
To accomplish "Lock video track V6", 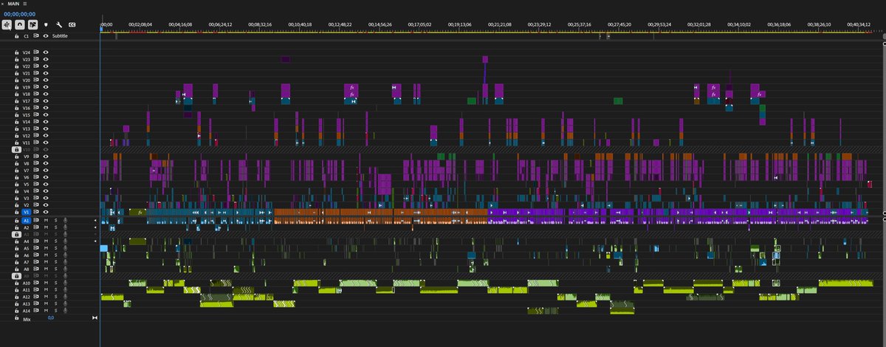I will (x=16, y=177).
